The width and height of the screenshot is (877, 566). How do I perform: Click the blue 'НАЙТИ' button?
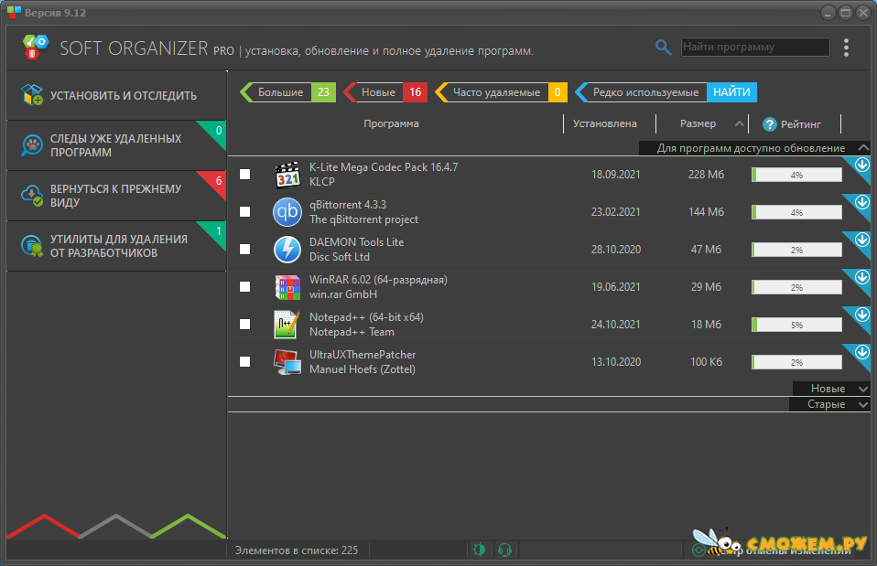731,92
